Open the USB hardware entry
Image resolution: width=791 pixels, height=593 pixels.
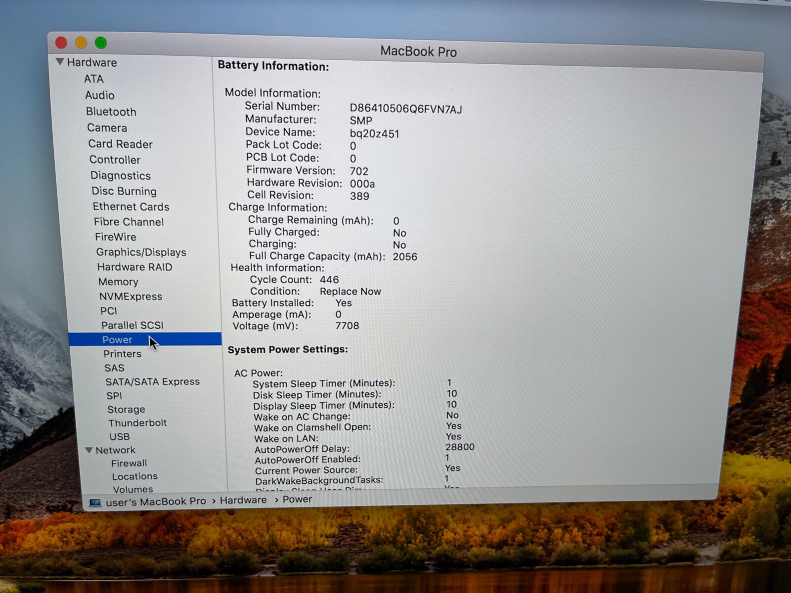pyautogui.click(x=120, y=437)
